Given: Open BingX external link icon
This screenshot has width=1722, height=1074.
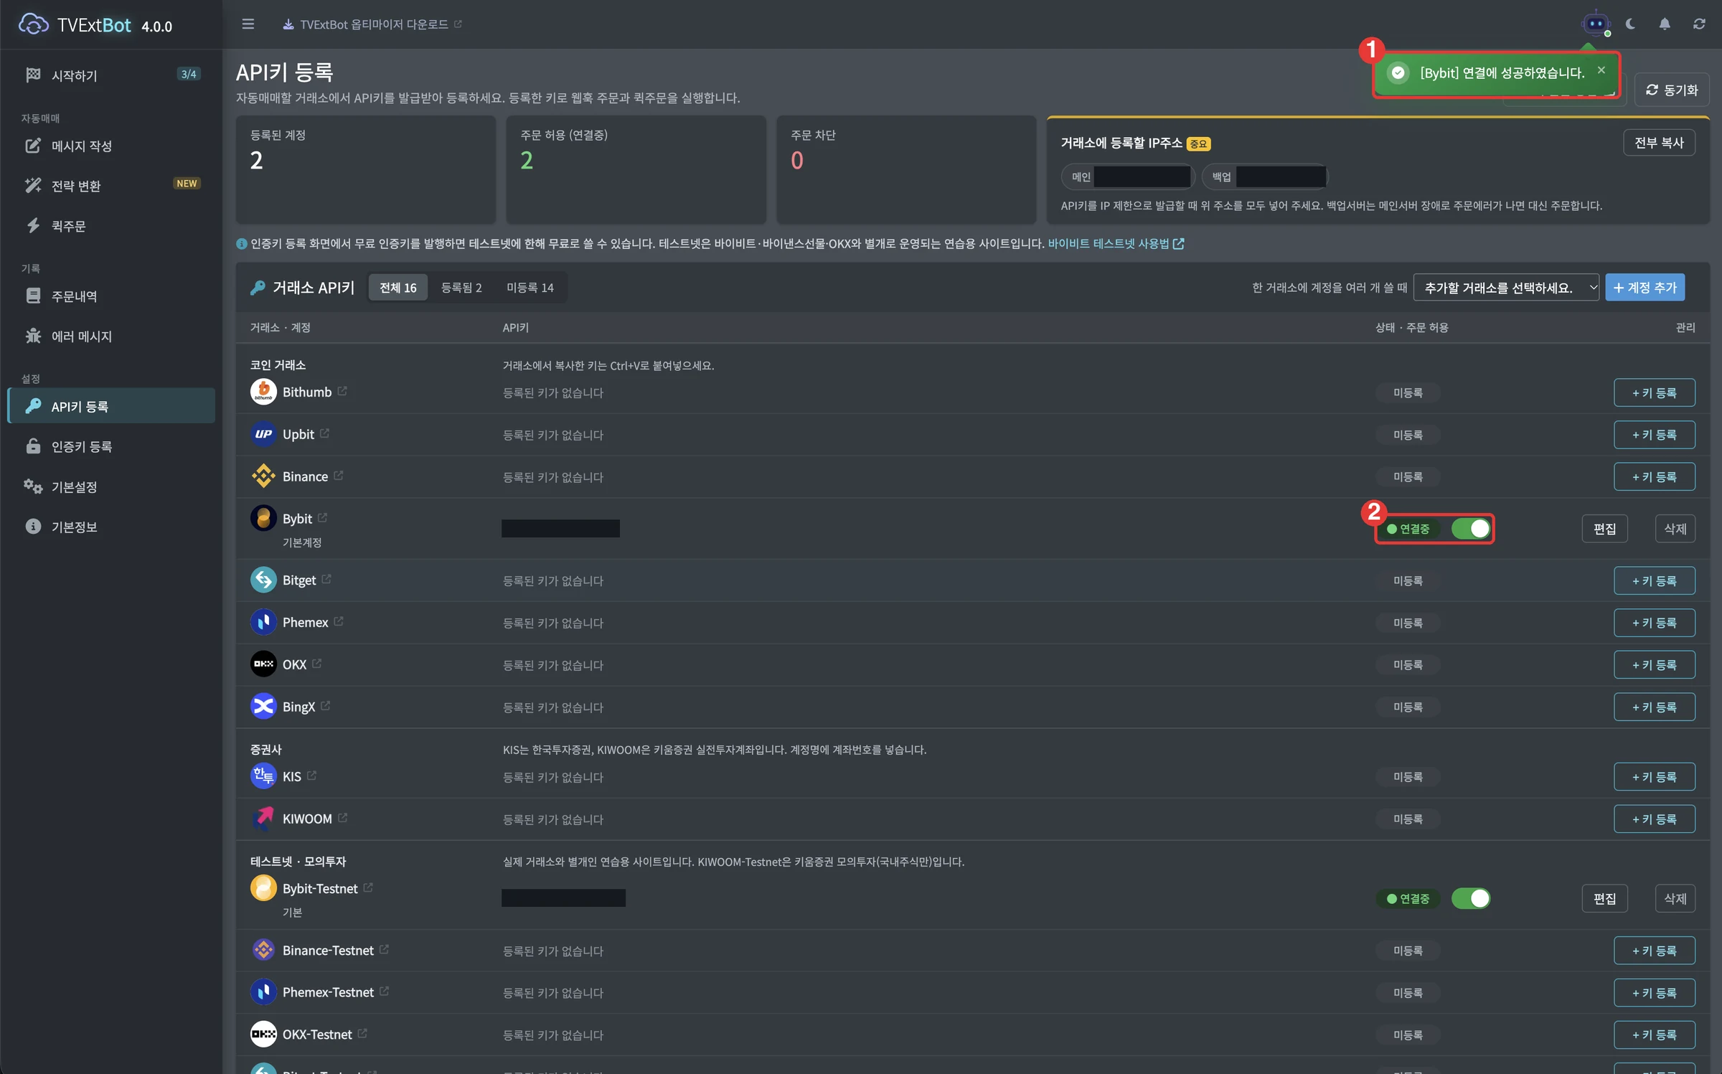Looking at the screenshot, I should 326,706.
